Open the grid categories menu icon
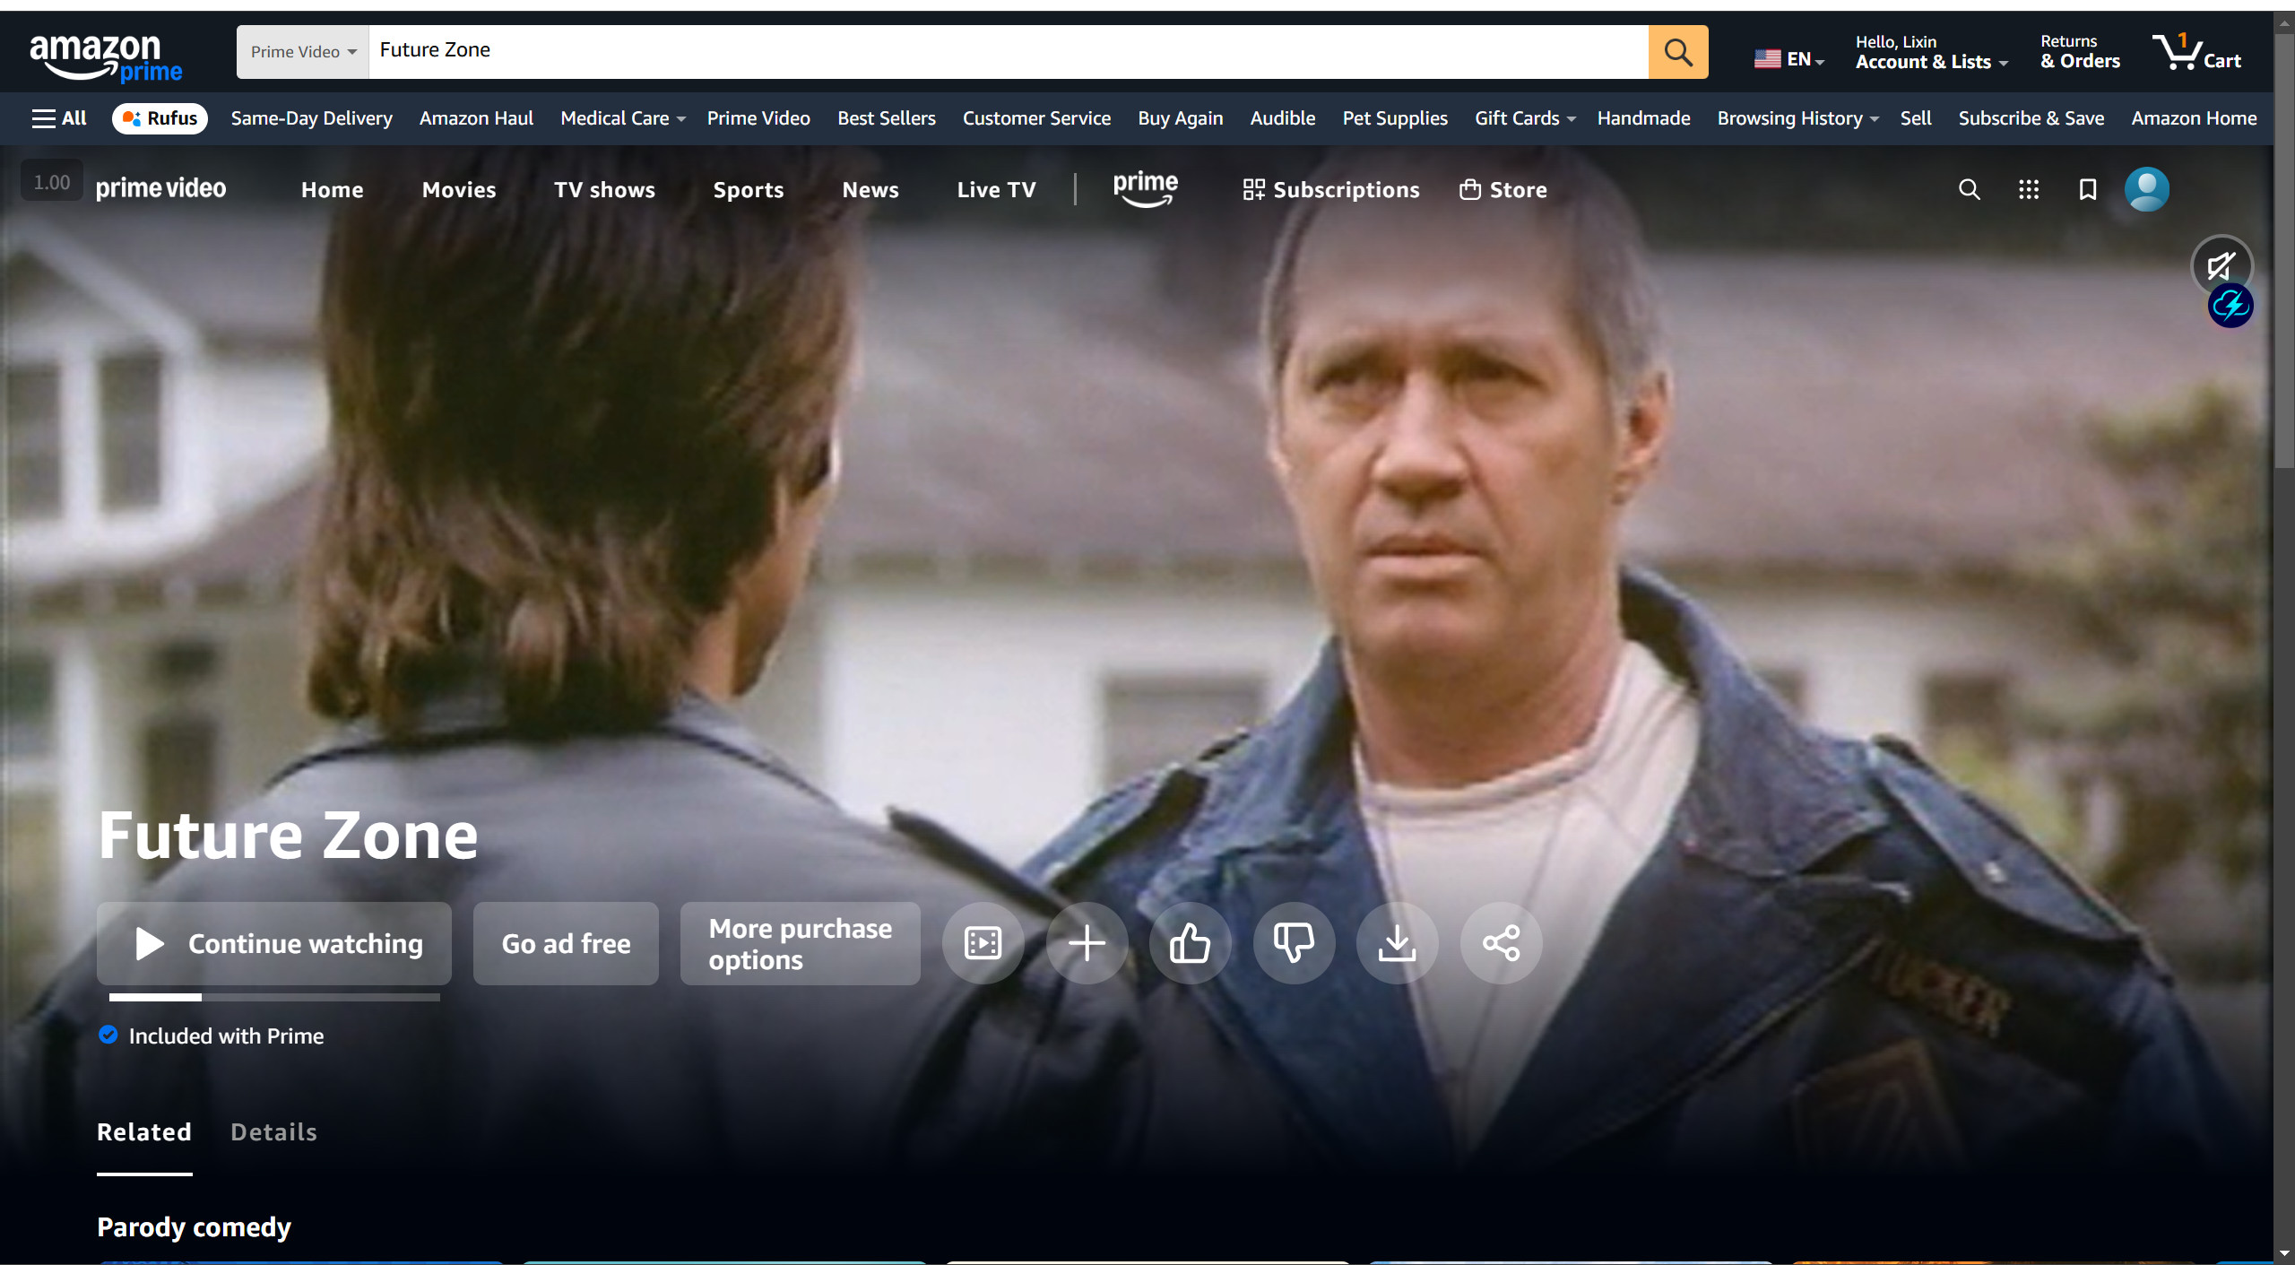 tap(2028, 189)
